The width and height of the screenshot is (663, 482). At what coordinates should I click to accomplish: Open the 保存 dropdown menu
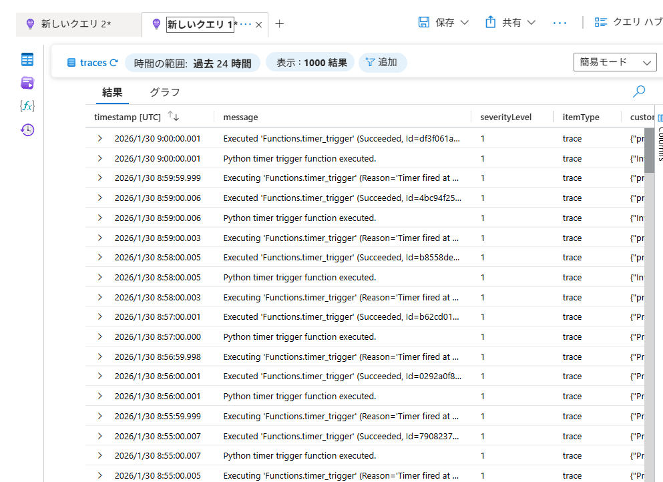pos(443,23)
